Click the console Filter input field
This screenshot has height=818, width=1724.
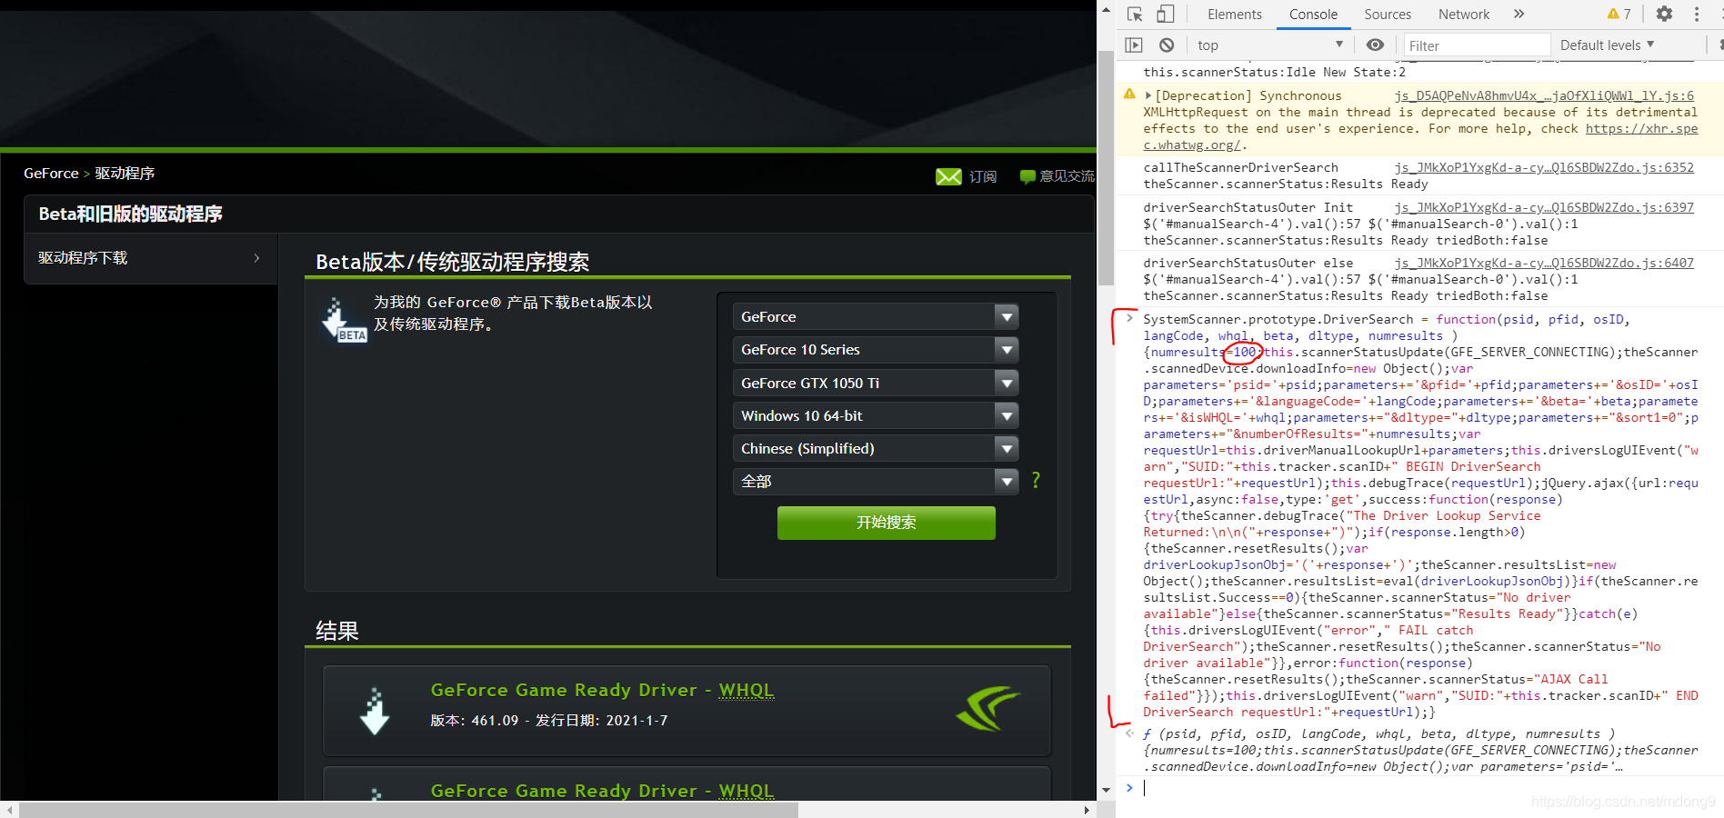click(1475, 45)
